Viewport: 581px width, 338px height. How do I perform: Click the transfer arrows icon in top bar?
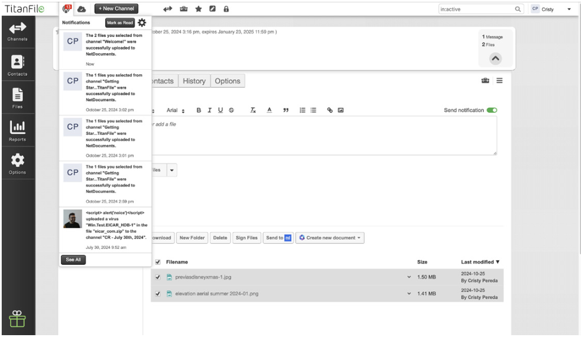pos(168,9)
